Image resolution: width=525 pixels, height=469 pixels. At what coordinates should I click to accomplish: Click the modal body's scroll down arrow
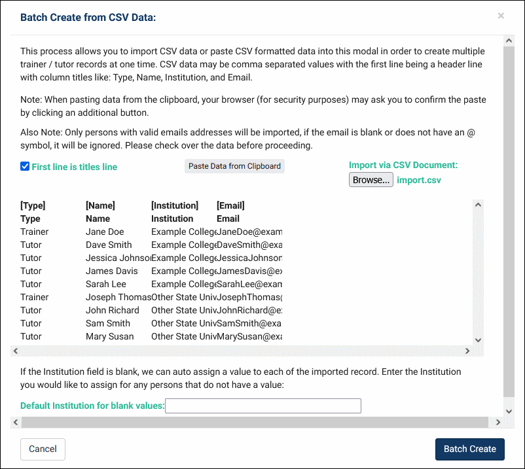coord(509,411)
